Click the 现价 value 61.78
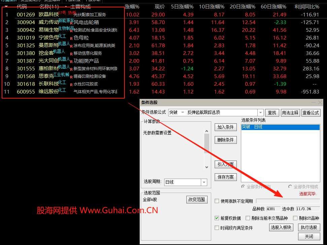327x245 pixels. point(158,45)
